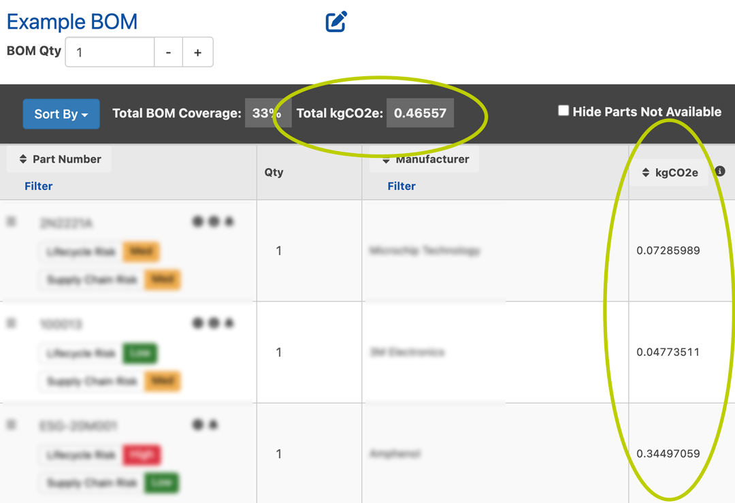Viewport: 735px width, 503px height.
Task: Click the drag handle on the ESG-20M001 row
Action: coord(11,425)
